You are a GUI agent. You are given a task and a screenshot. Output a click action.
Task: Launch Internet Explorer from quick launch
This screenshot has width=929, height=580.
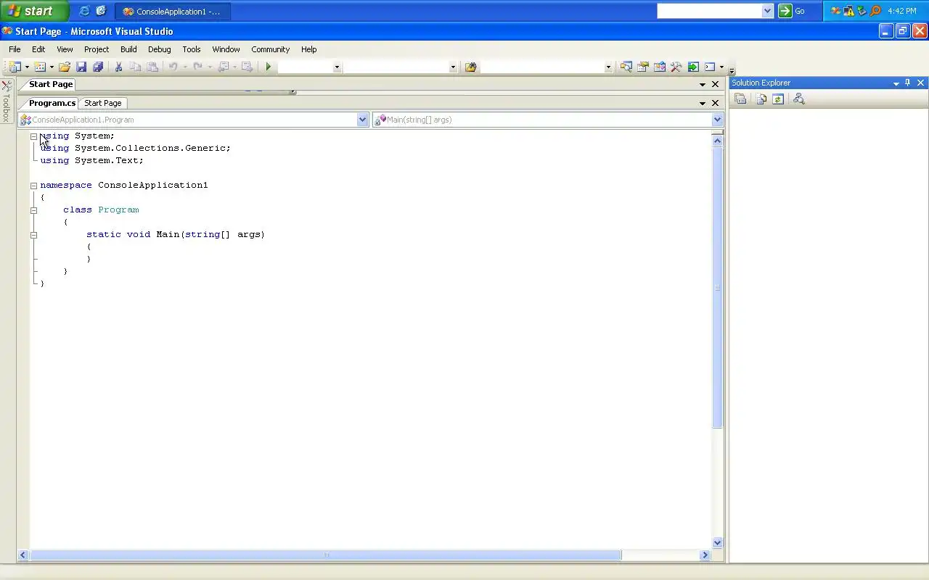[84, 11]
